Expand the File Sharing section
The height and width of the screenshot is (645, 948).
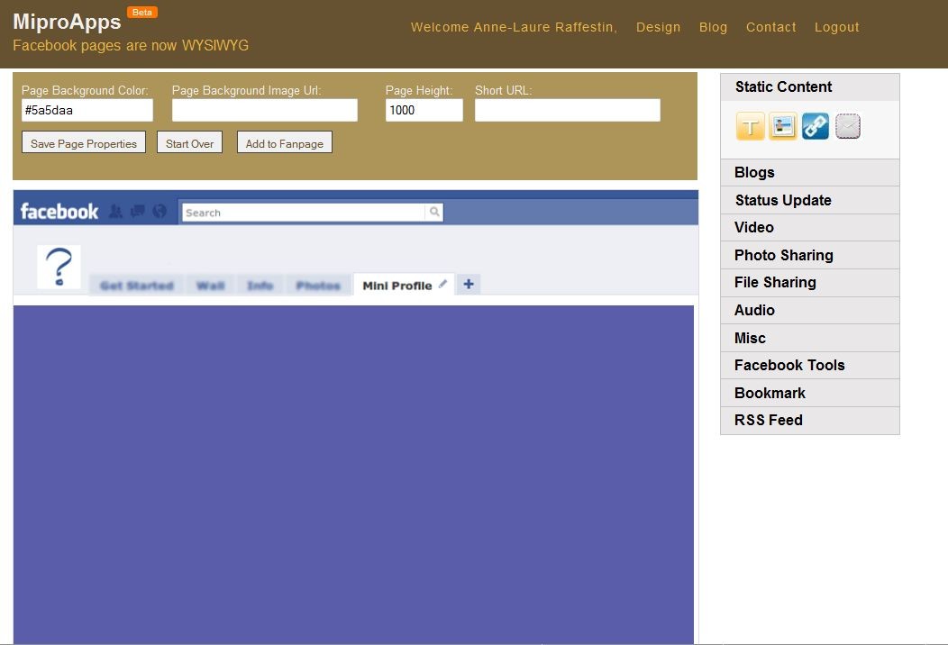809,282
